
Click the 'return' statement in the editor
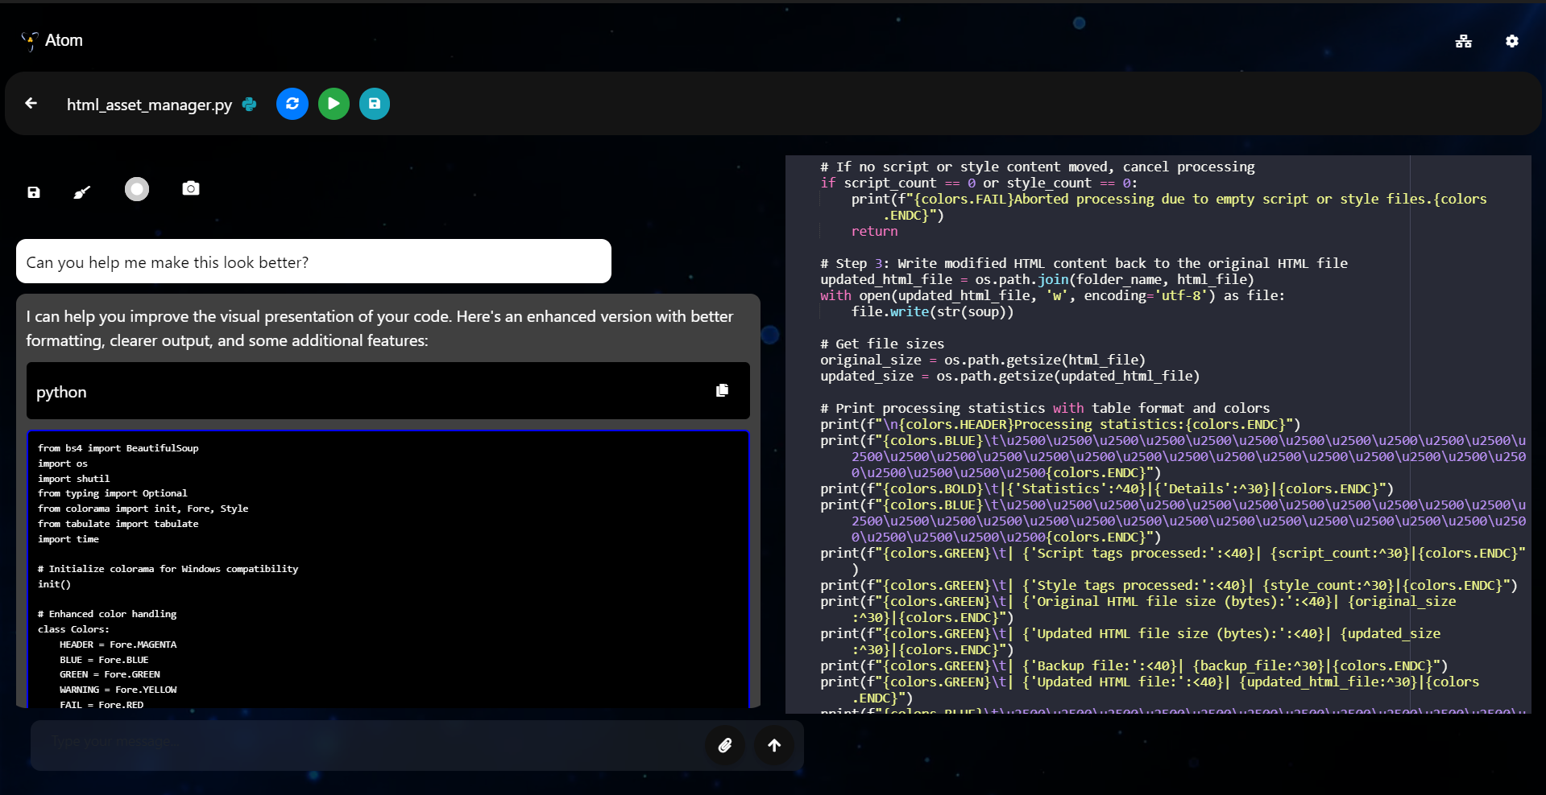tap(874, 232)
